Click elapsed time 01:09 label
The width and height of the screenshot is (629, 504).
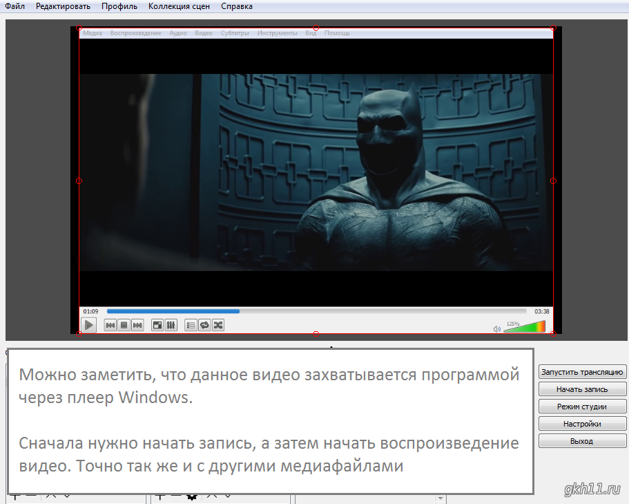tap(90, 311)
